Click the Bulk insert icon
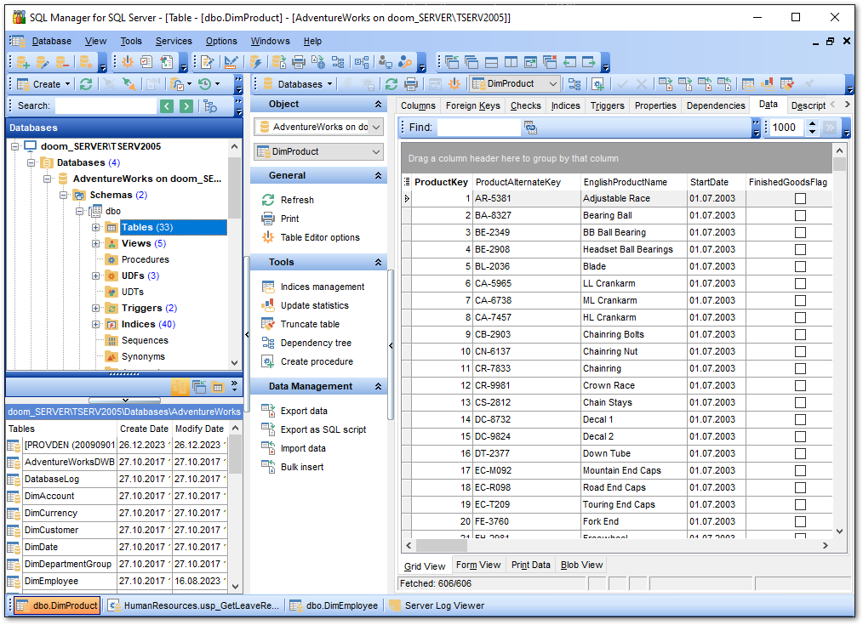Image resolution: width=863 pixels, height=625 pixels. 268,467
